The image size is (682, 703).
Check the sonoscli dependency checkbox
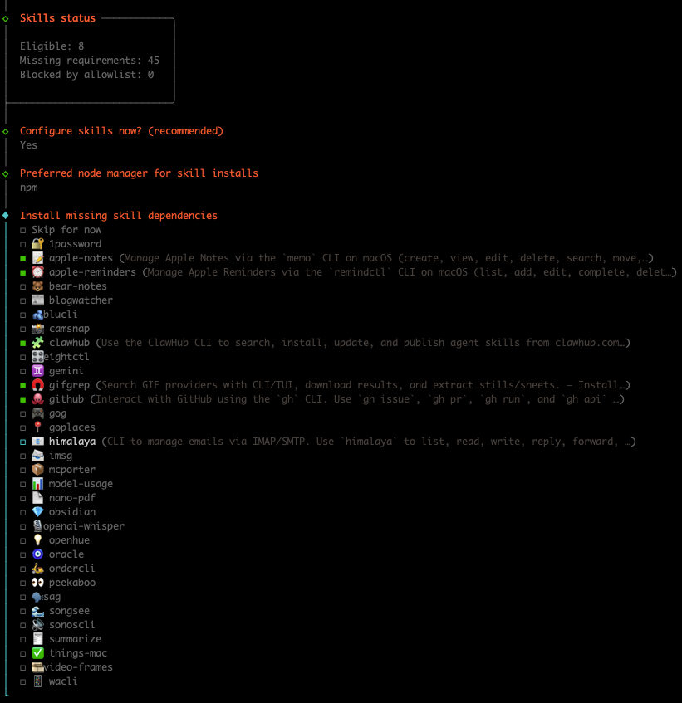[x=24, y=624]
